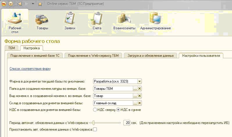
Task: Open the Список соответствия фирм link
Action: [x=30, y=69]
